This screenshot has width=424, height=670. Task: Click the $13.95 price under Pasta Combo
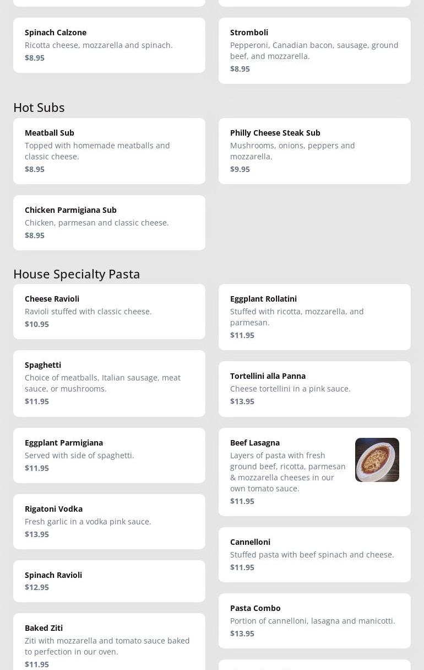point(242,634)
